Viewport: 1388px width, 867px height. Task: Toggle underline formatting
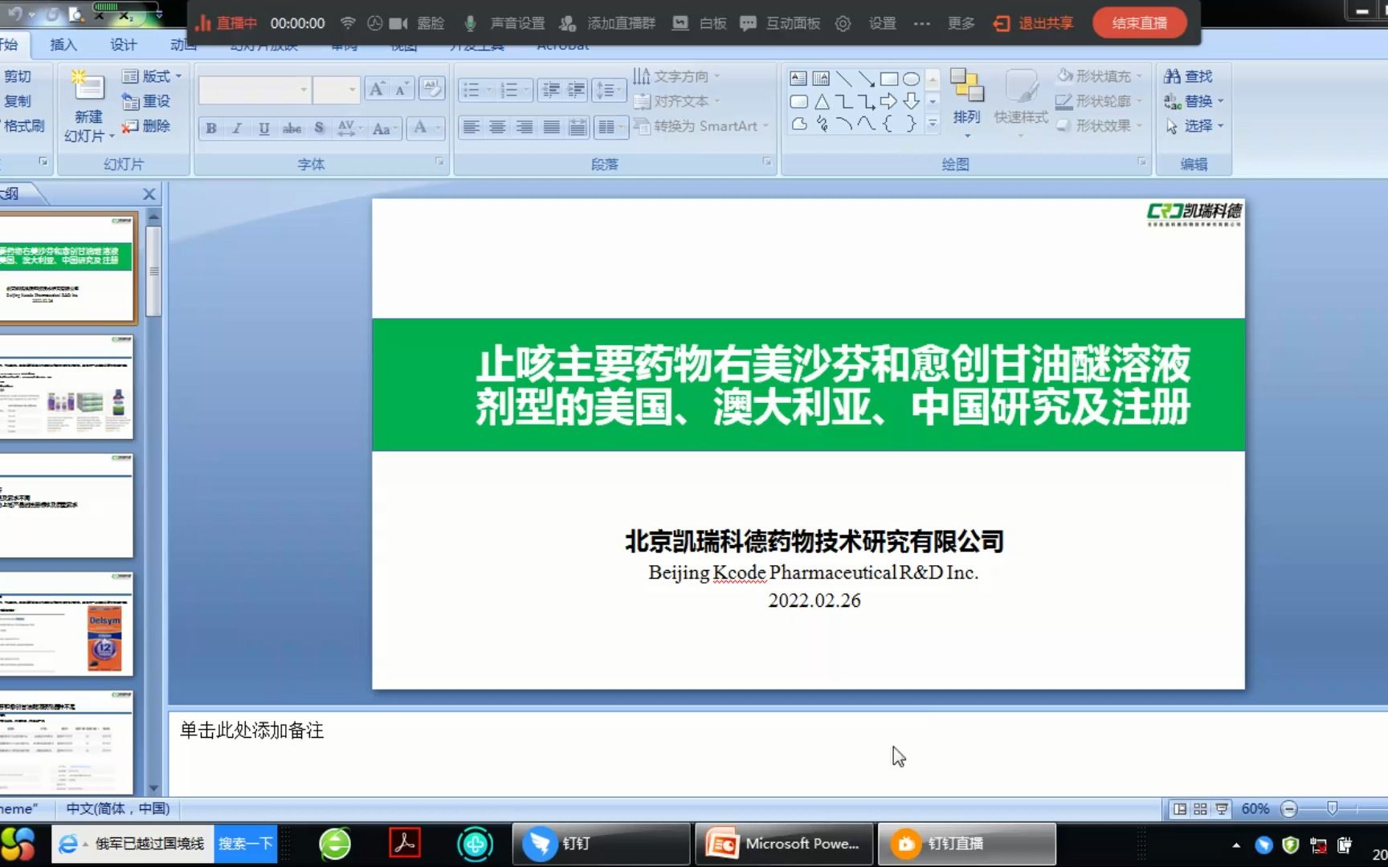[263, 128]
